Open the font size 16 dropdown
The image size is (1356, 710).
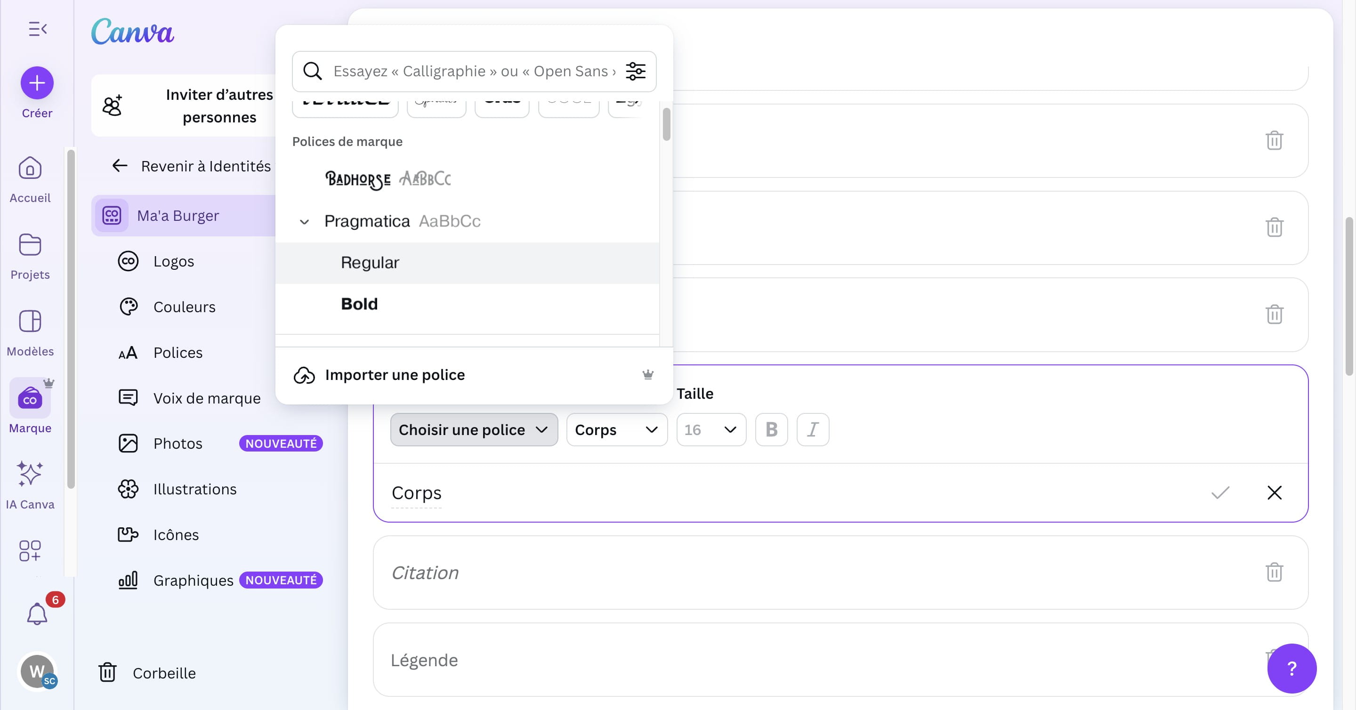coord(710,429)
